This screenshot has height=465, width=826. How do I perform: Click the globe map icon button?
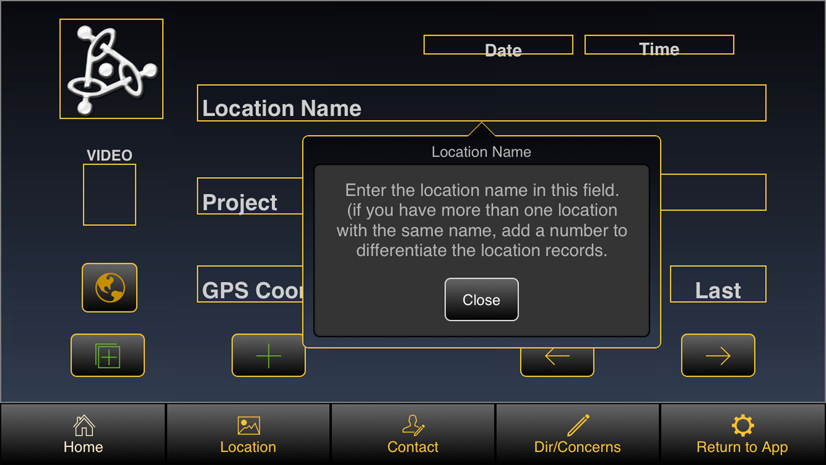109,288
